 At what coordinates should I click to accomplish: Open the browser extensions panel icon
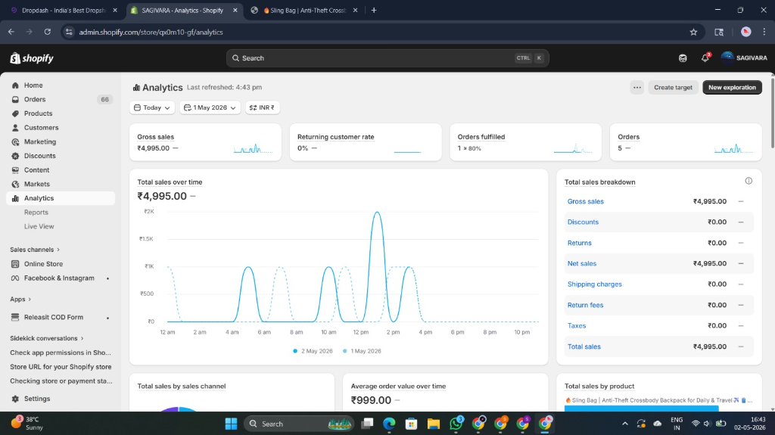[x=719, y=32]
